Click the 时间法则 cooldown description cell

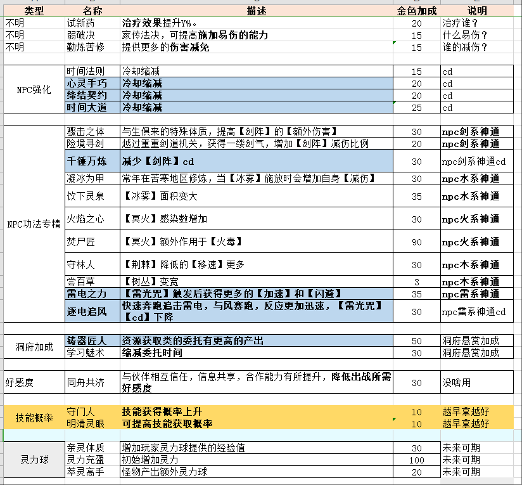click(247, 71)
